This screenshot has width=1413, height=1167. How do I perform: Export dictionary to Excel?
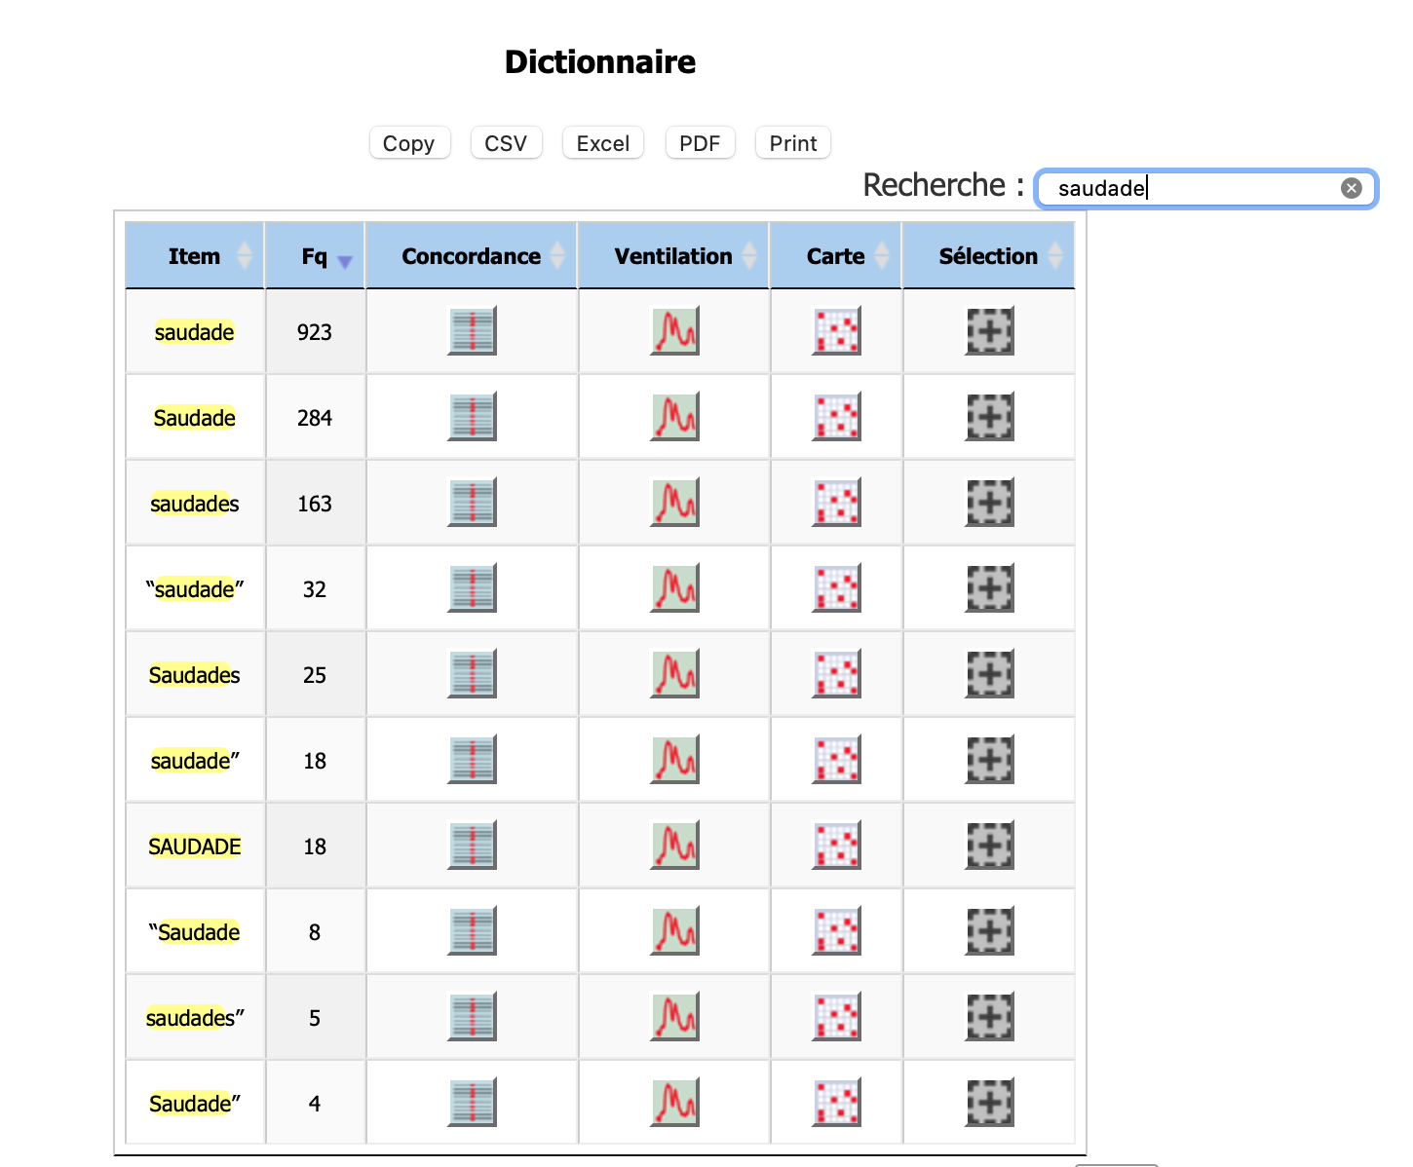pos(603,143)
